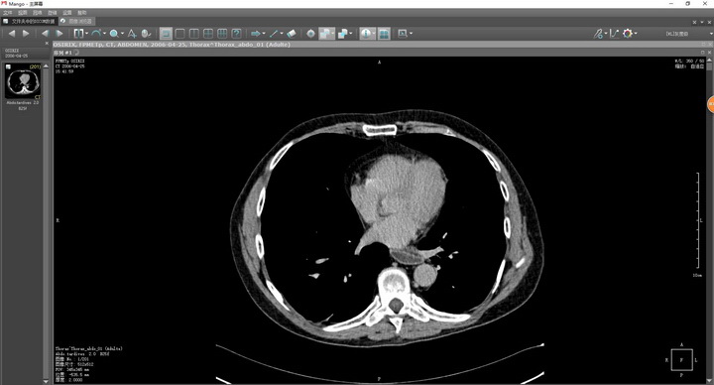Toggle the highlighted overlapping-squares button
The image size is (714, 385).
pyautogui.click(x=325, y=34)
